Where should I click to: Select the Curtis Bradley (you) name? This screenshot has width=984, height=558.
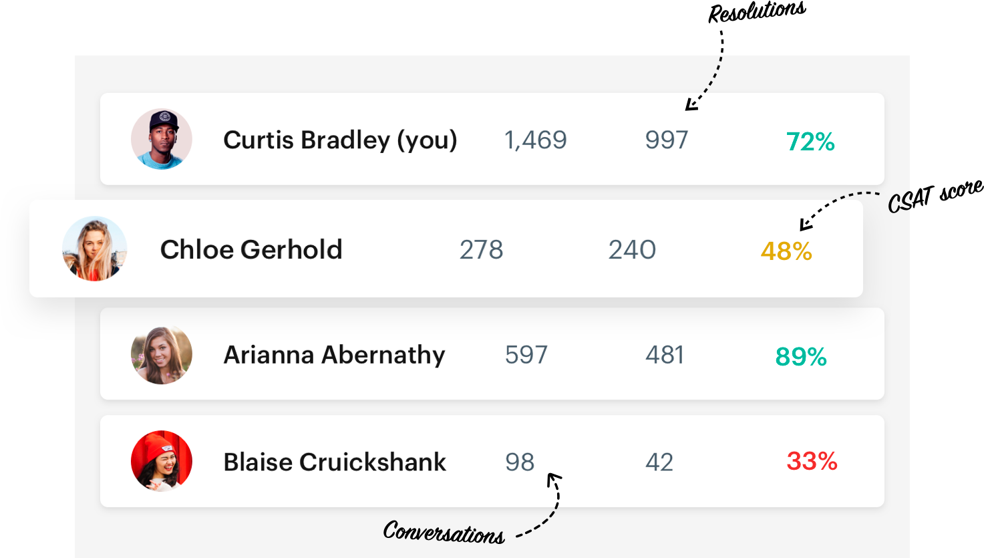coord(340,140)
